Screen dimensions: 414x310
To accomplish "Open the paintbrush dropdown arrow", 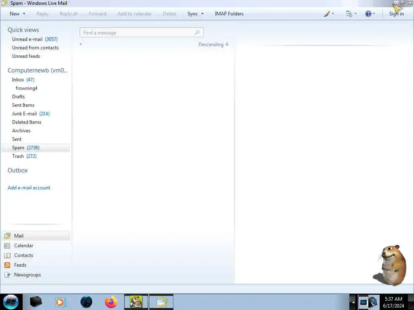I will 333,14.
